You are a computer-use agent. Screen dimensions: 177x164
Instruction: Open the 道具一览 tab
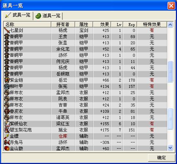click(x=48, y=16)
